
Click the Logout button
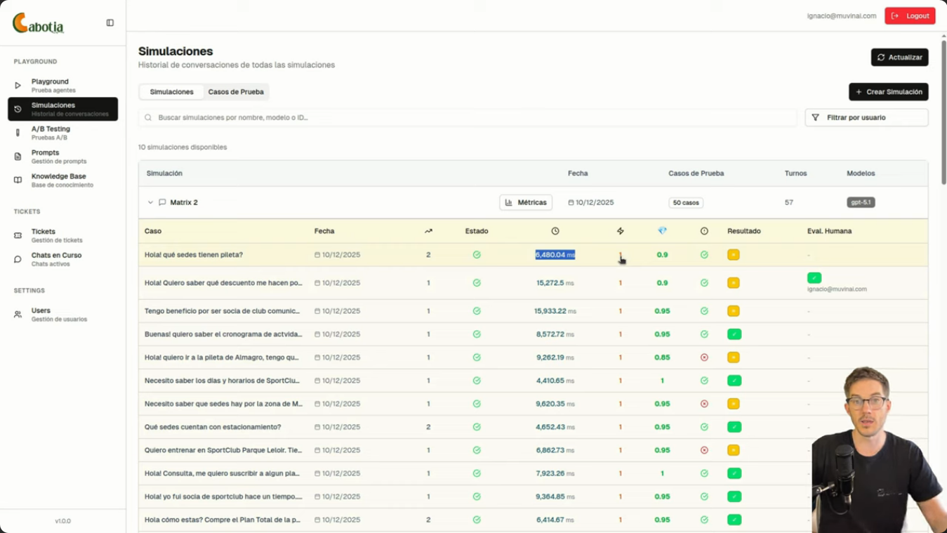pos(910,15)
